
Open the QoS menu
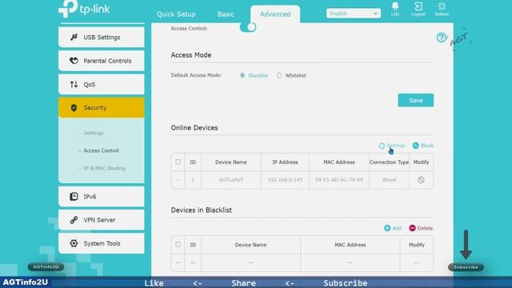point(102,84)
